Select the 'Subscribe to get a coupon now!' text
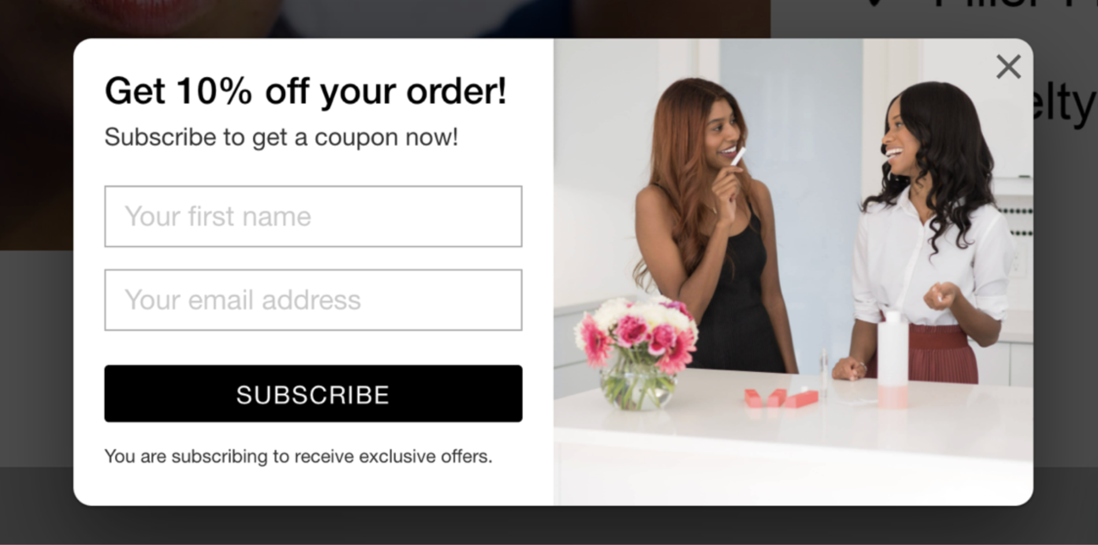Image resolution: width=1098 pixels, height=545 pixels. coord(281,137)
